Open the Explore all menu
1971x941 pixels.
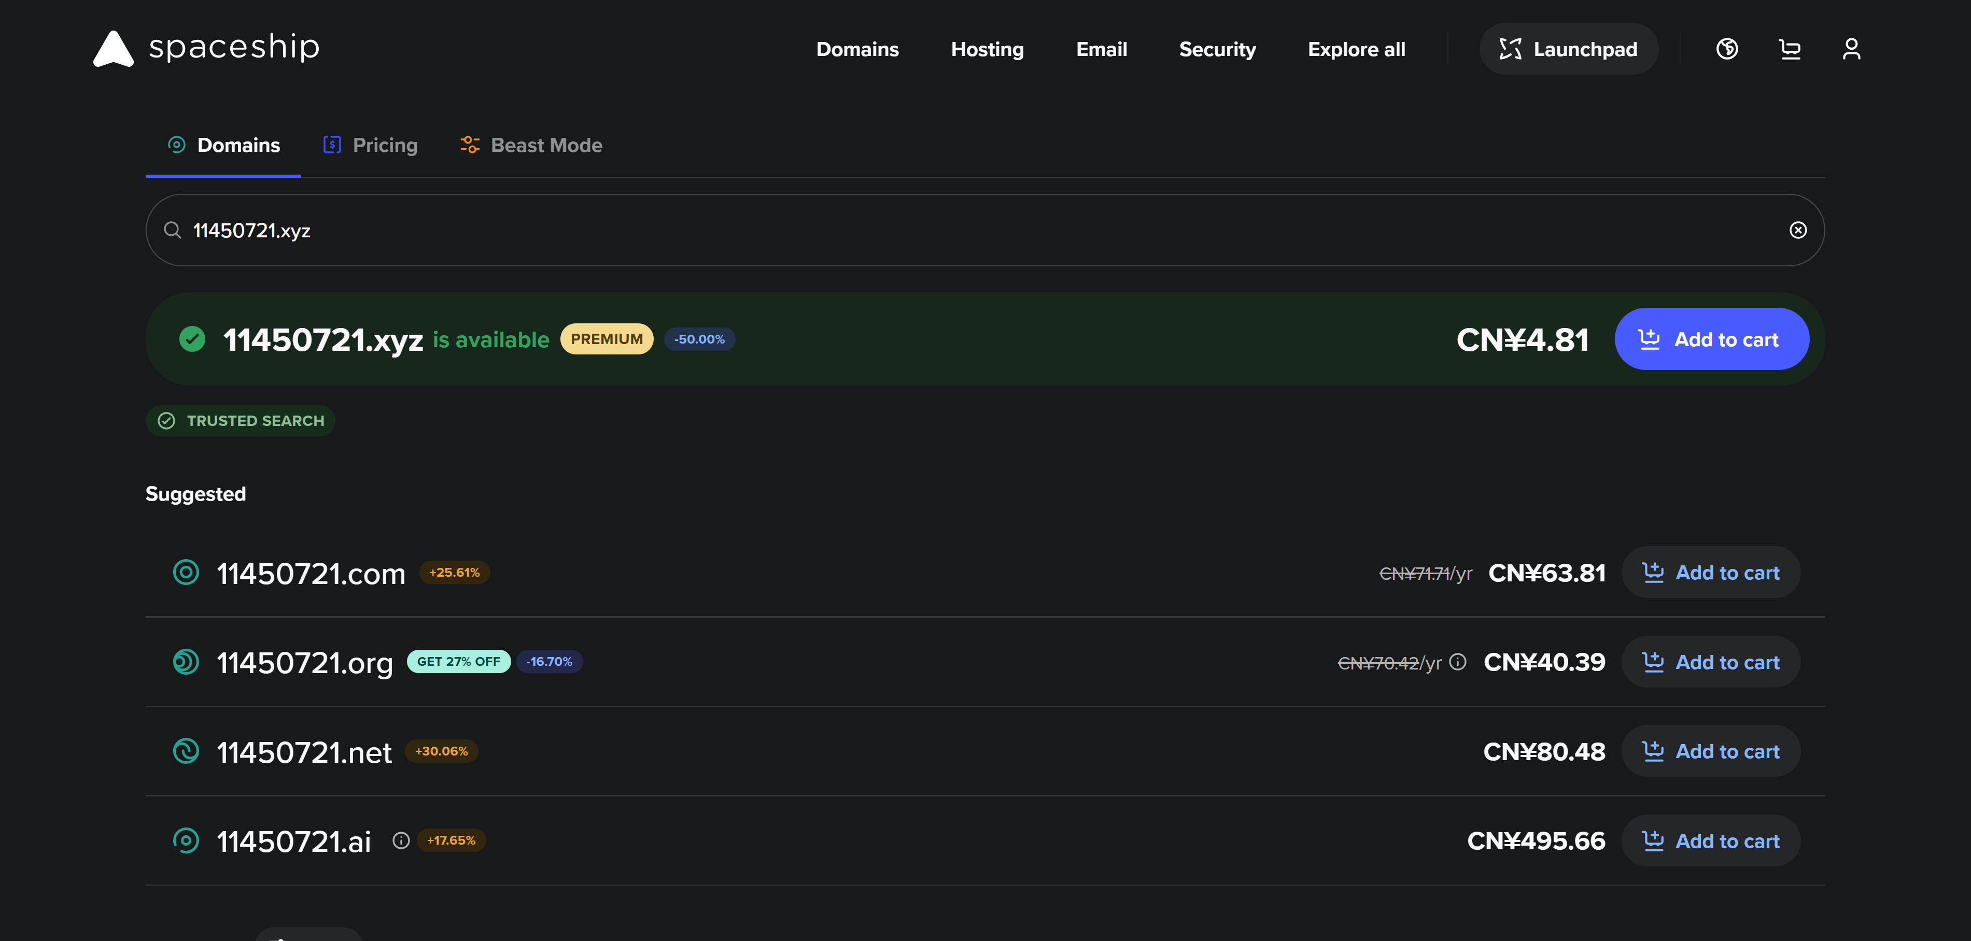(x=1356, y=49)
